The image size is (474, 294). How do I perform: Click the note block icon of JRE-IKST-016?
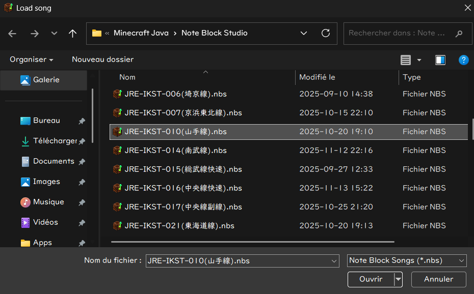point(117,188)
